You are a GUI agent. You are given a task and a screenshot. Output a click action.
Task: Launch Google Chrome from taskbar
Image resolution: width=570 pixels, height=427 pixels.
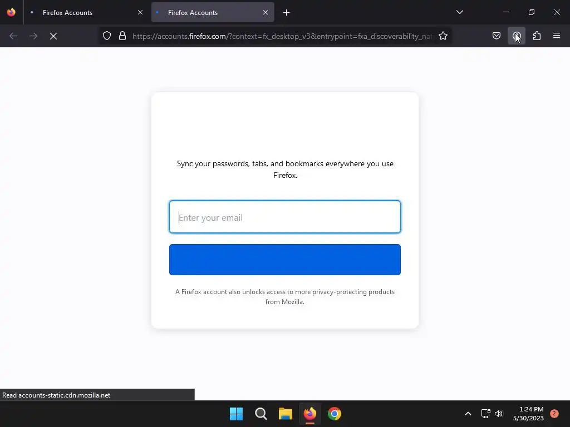pos(335,414)
